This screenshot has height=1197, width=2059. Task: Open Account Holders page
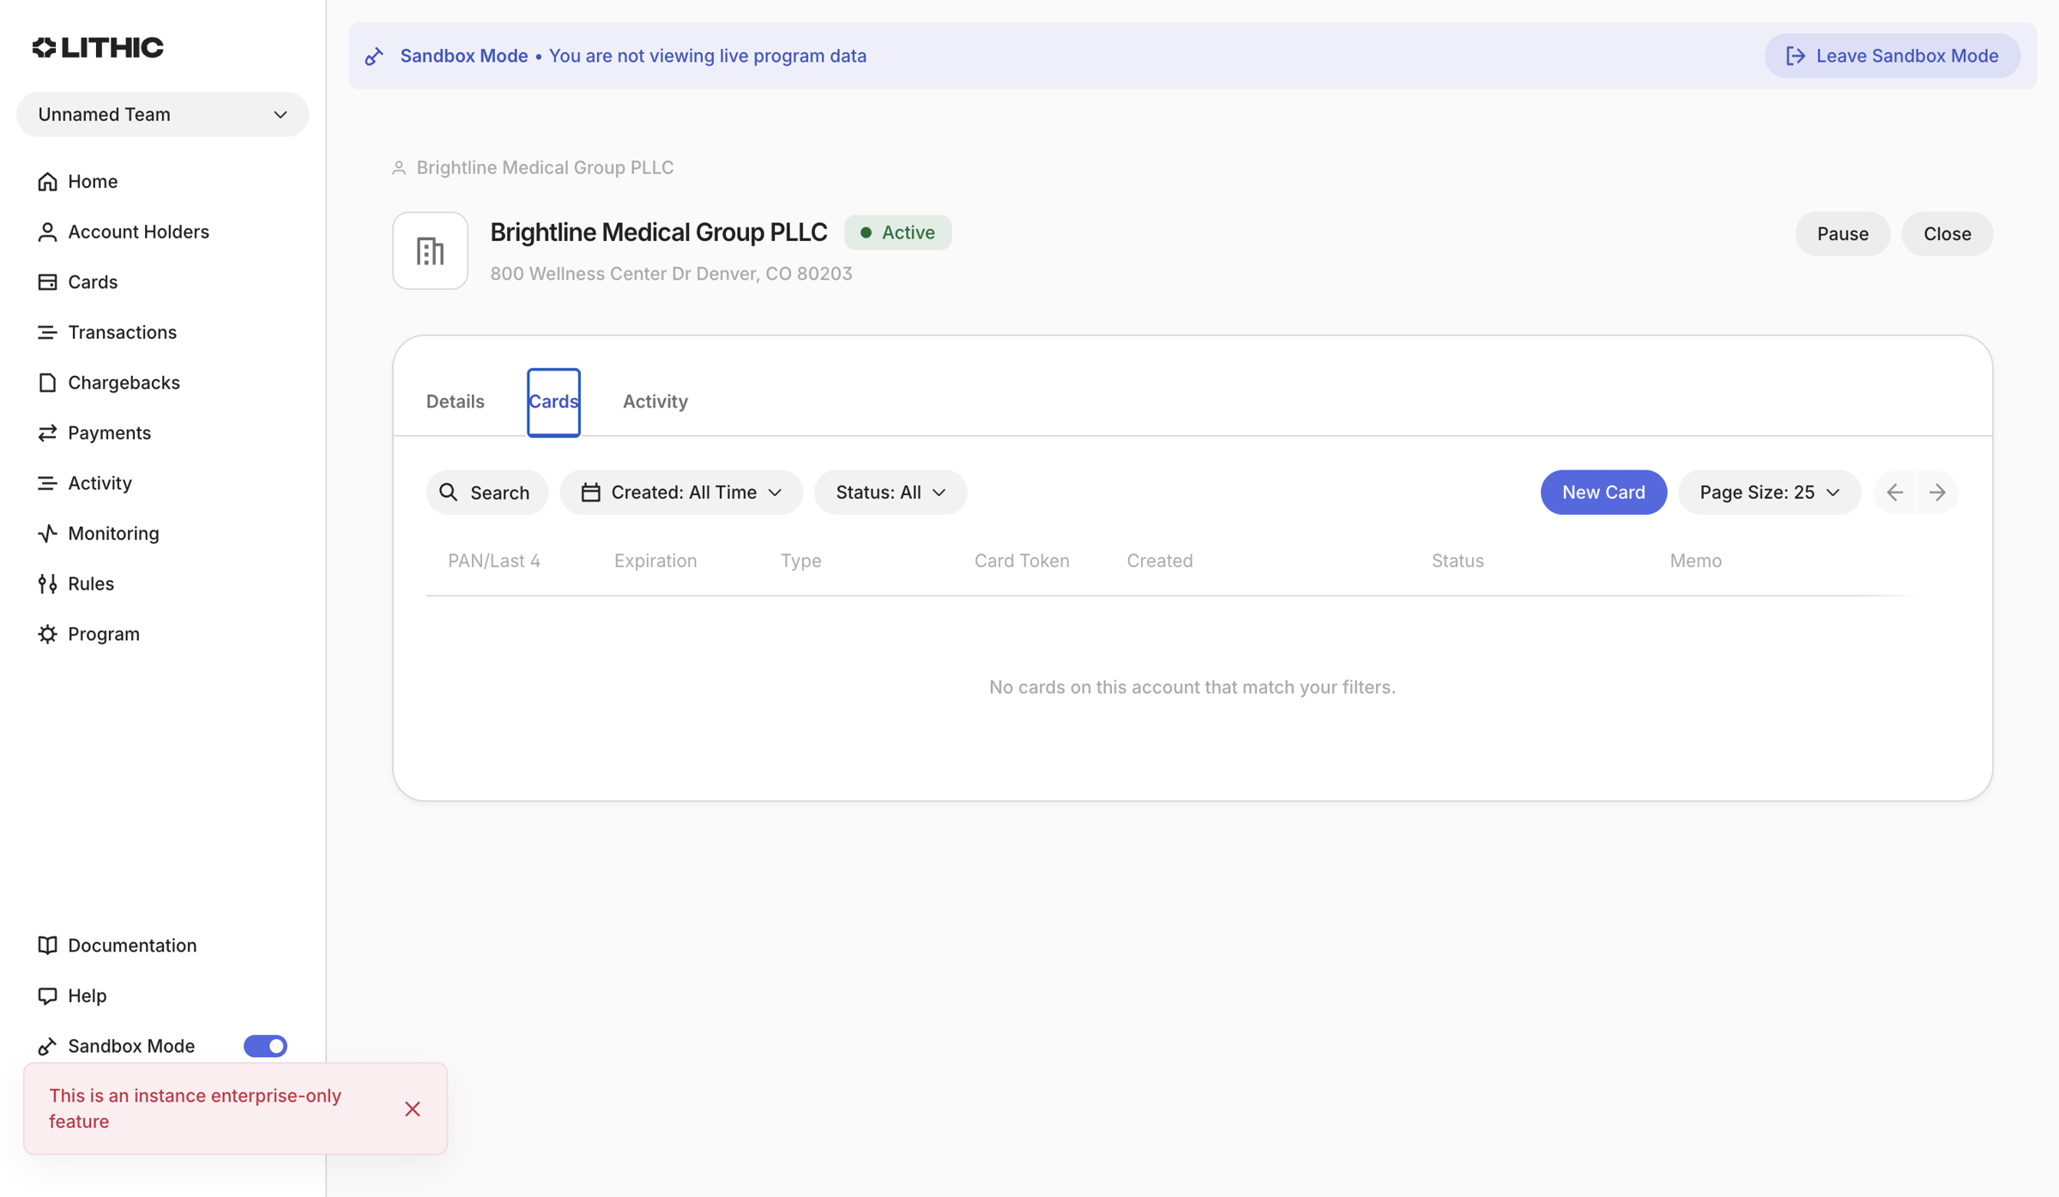138,232
